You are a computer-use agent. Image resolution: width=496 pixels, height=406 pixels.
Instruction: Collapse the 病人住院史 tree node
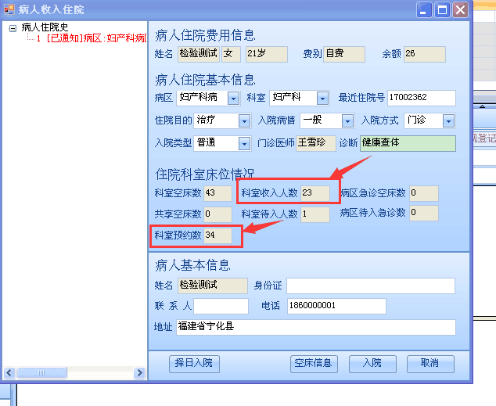pyautogui.click(x=13, y=29)
